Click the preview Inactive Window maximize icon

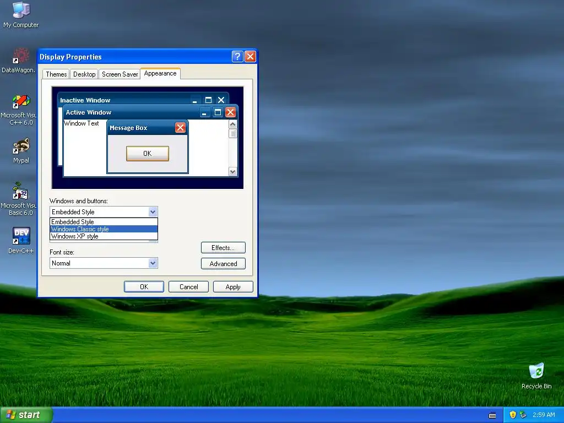208,100
